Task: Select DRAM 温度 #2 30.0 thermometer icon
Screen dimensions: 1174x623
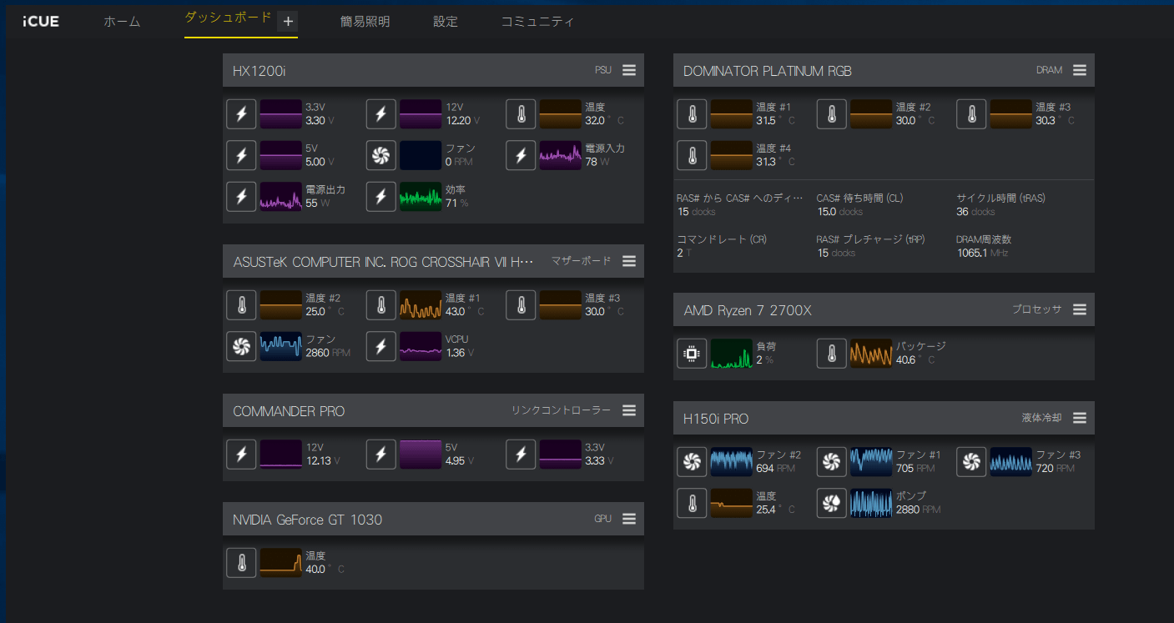Action: pyautogui.click(x=832, y=113)
